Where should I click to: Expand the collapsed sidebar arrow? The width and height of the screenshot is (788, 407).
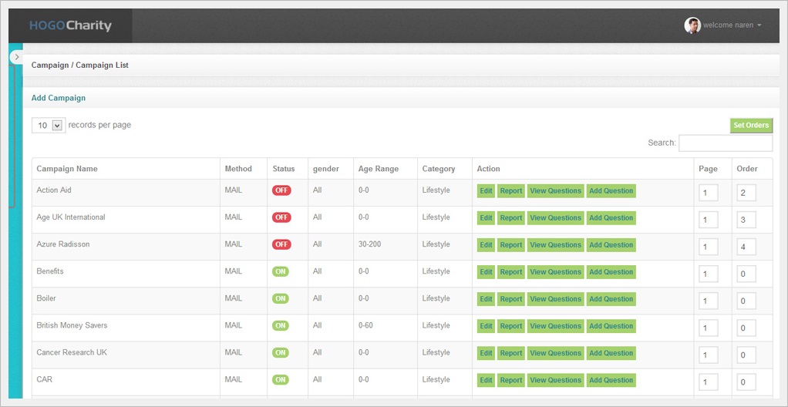(x=16, y=57)
